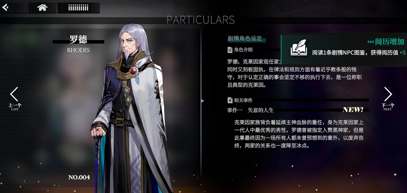This screenshot has height=193, width=407.
Task: Click the PARTICULARS page title
Action: point(201,20)
